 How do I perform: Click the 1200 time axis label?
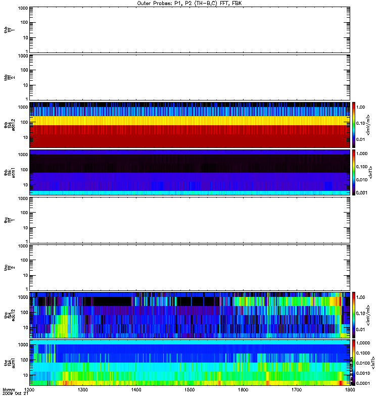tap(29, 389)
